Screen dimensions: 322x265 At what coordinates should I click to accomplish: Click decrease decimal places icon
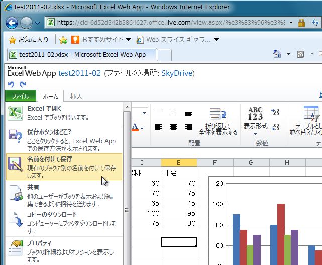click(x=275, y=127)
